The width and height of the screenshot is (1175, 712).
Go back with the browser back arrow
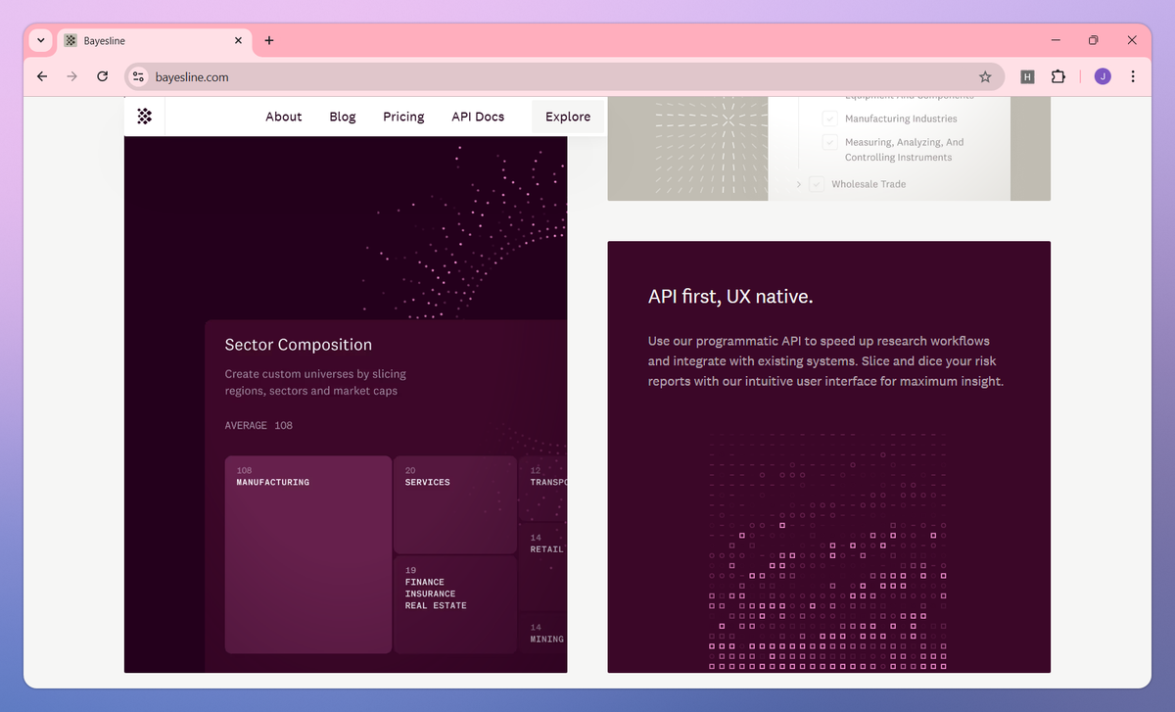41,76
